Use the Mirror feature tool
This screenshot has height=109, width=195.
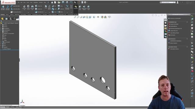point(60,12)
